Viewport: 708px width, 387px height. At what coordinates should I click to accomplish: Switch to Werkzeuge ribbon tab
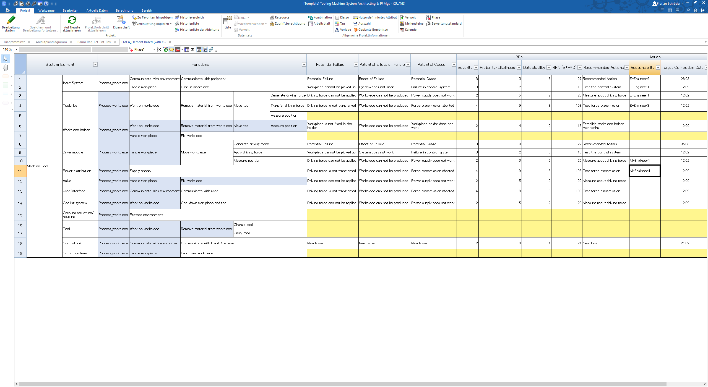46,11
